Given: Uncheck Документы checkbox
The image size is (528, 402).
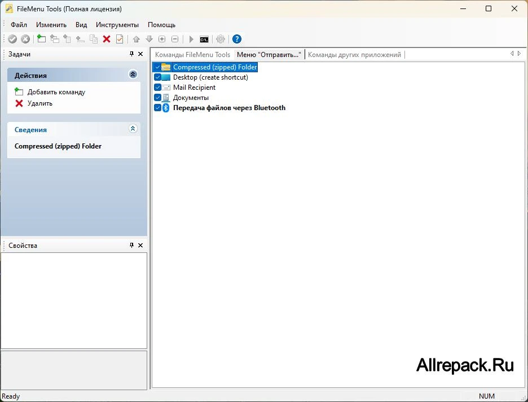Looking at the screenshot, I should (x=157, y=98).
